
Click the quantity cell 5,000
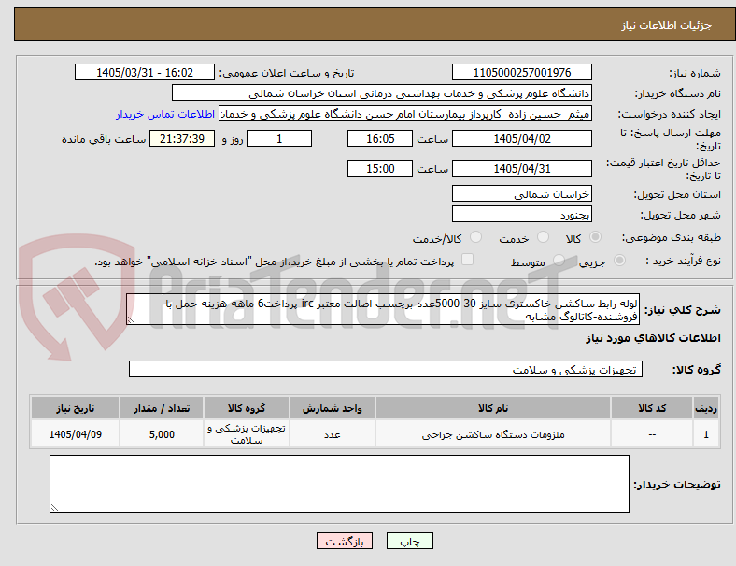coord(162,434)
